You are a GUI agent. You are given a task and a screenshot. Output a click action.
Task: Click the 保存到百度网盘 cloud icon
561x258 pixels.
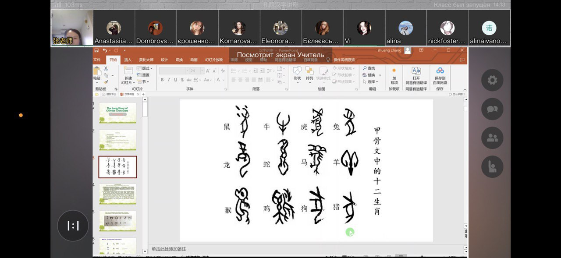click(x=440, y=71)
